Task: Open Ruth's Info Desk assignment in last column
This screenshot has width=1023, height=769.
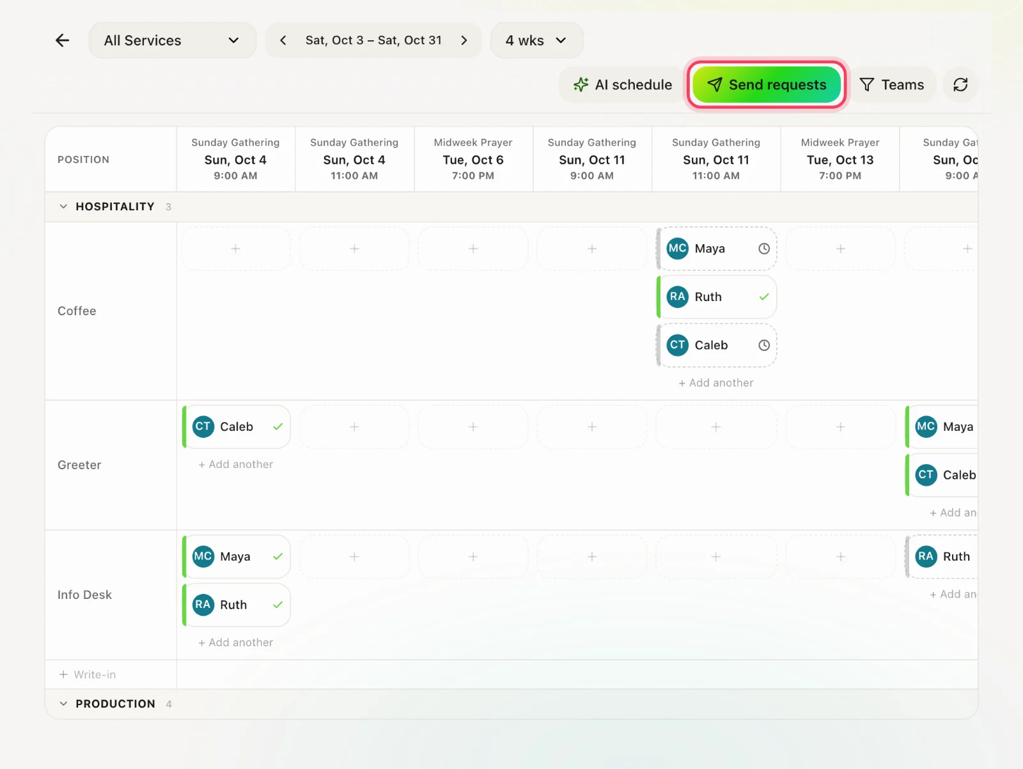Action: [942, 556]
